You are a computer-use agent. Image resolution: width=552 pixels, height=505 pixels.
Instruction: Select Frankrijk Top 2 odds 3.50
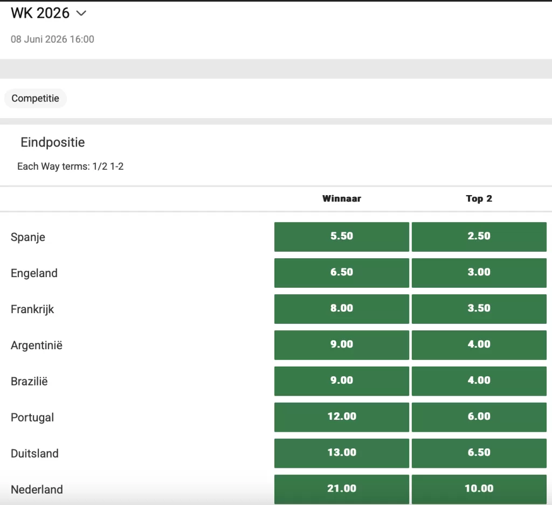[479, 309]
